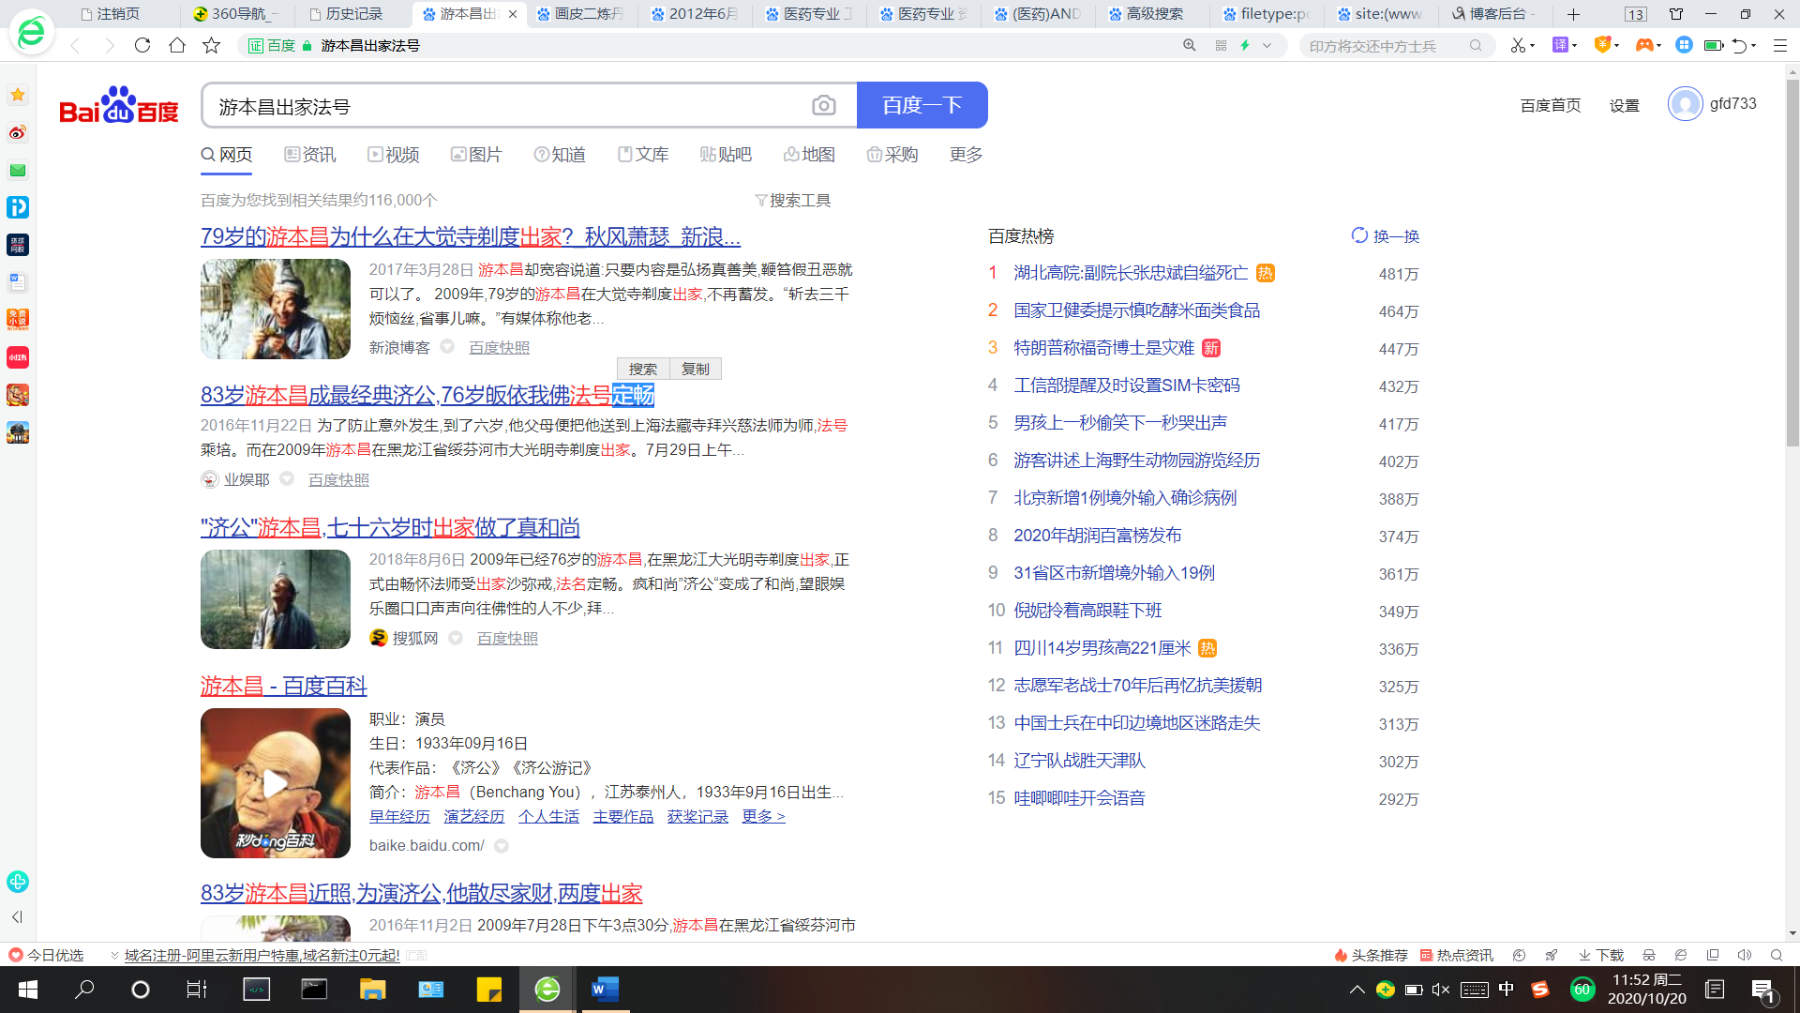
Task: Play the Baidu Baike video thumbnail
Action: 275,783
